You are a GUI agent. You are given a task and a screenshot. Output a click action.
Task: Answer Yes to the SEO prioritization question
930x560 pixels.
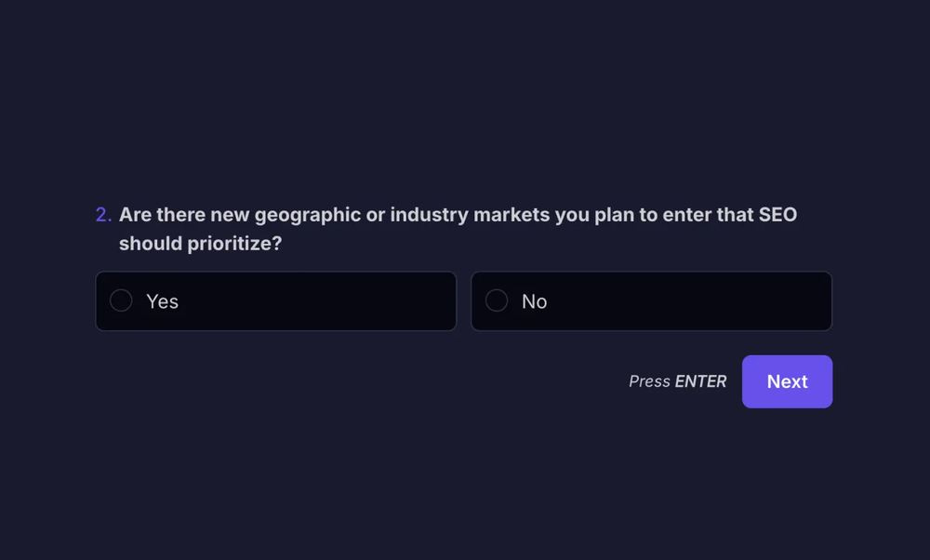coord(275,300)
